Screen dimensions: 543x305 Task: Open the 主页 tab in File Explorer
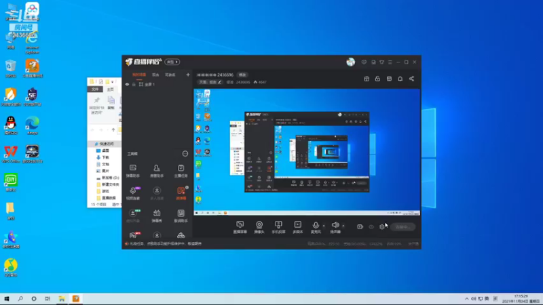(110, 89)
